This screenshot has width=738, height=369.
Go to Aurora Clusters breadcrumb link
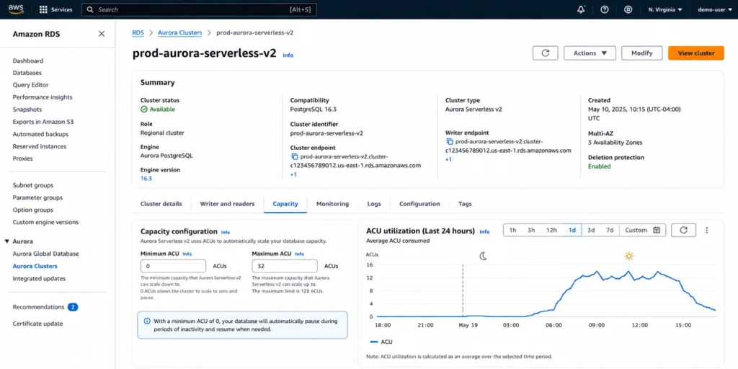tap(179, 32)
